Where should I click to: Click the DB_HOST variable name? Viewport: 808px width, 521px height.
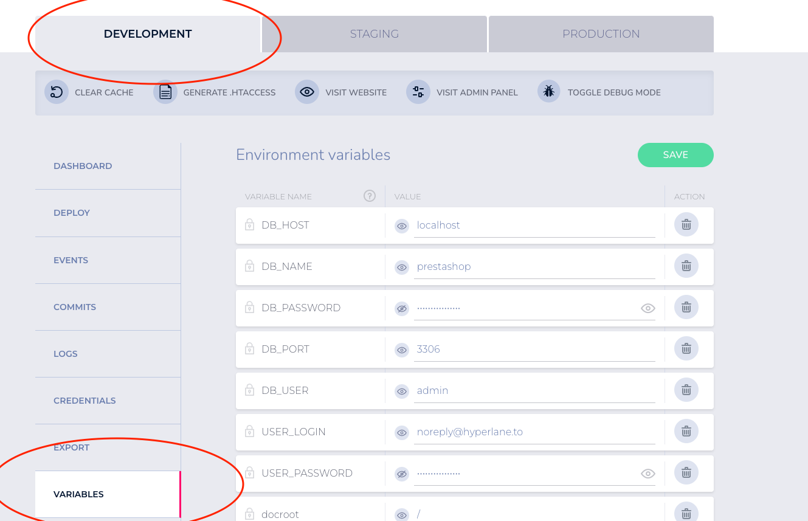click(285, 225)
